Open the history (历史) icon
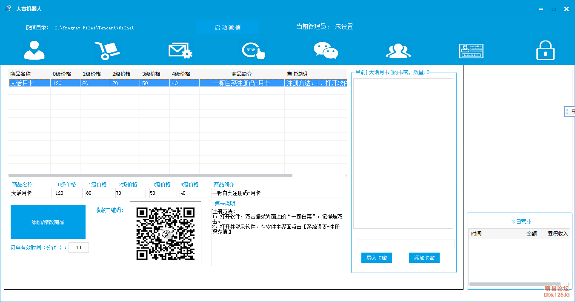 (254, 50)
